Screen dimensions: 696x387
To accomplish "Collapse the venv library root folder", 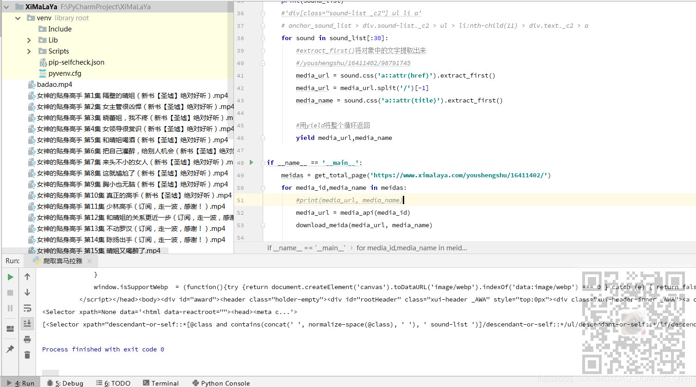I will pyautogui.click(x=18, y=18).
